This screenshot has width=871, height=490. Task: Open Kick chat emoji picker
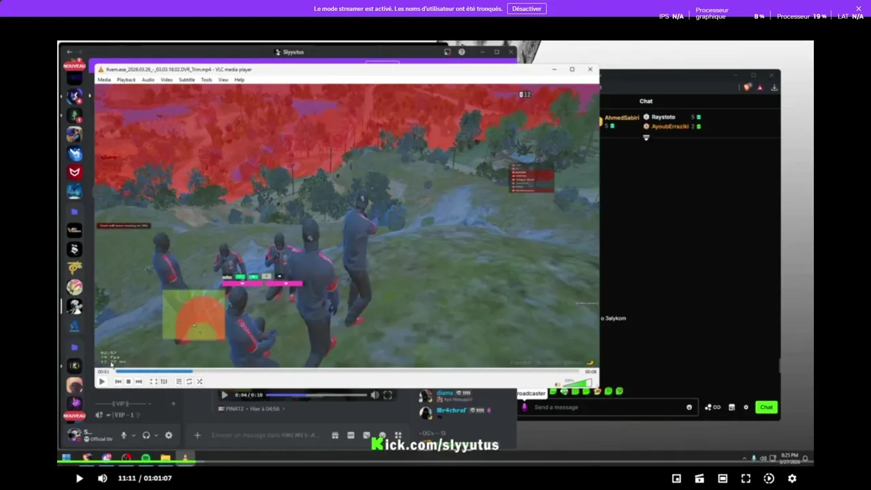pyautogui.click(x=689, y=407)
